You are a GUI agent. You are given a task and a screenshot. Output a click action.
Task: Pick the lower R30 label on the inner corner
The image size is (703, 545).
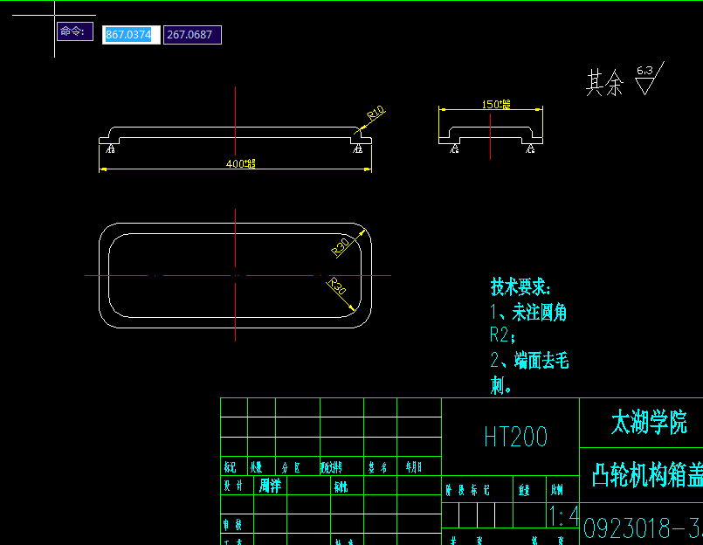tap(337, 286)
